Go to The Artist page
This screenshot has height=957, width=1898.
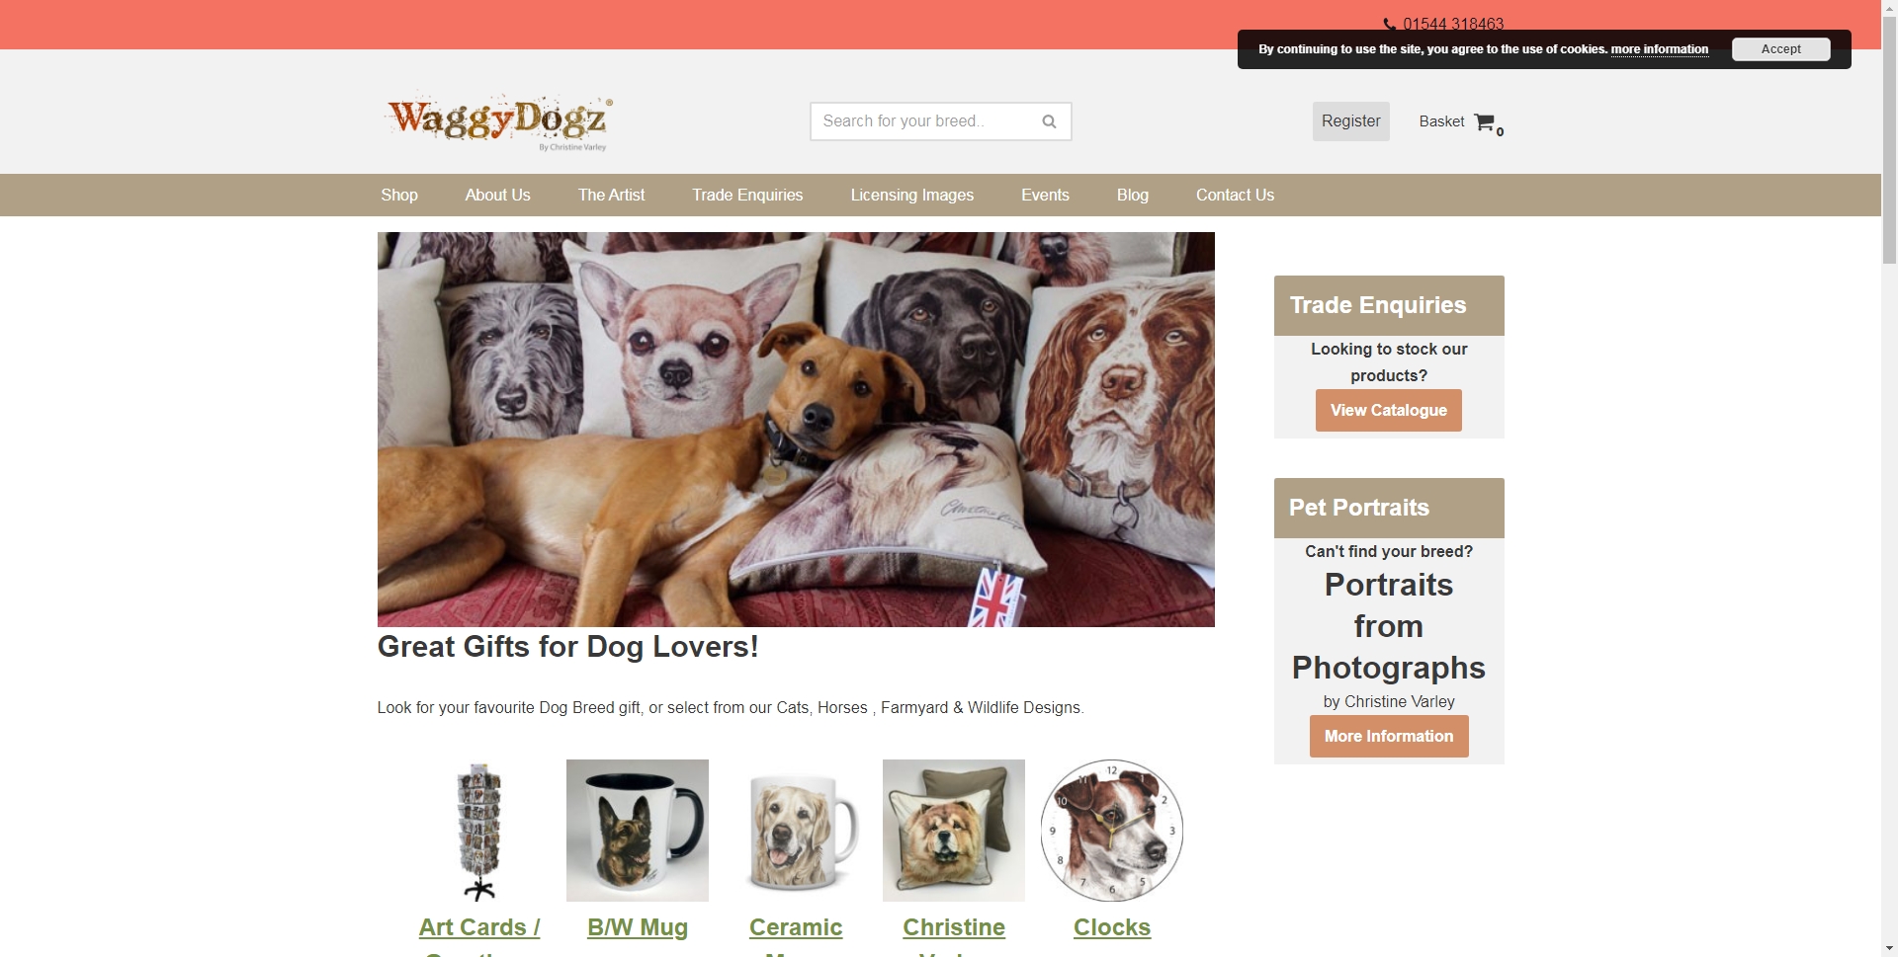(611, 195)
